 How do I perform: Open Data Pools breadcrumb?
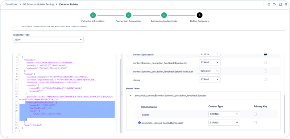pos(12,4)
